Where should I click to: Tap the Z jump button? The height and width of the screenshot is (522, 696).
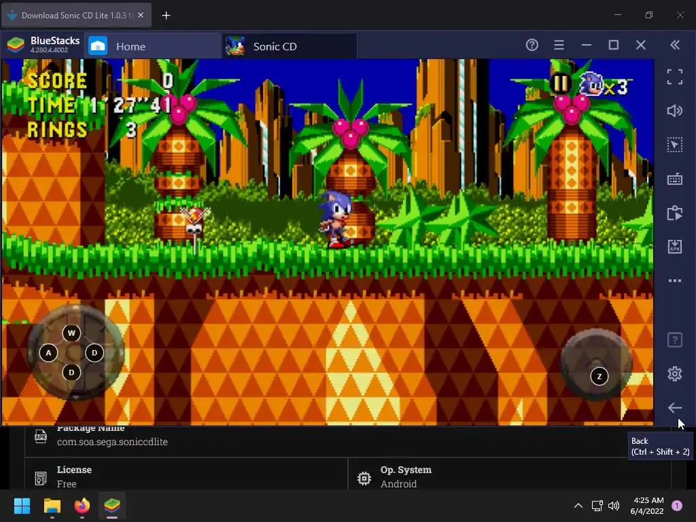click(x=599, y=377)
